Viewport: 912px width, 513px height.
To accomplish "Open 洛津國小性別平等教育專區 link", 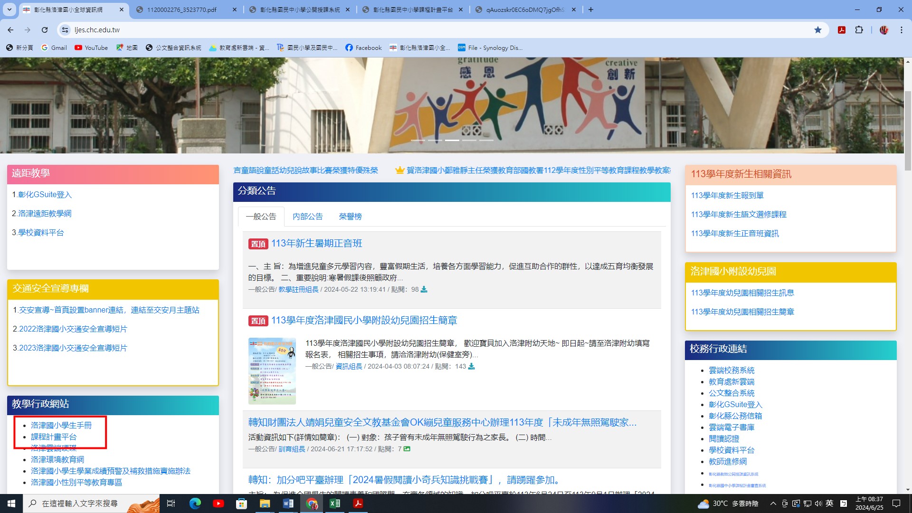I will pos(76,483).
